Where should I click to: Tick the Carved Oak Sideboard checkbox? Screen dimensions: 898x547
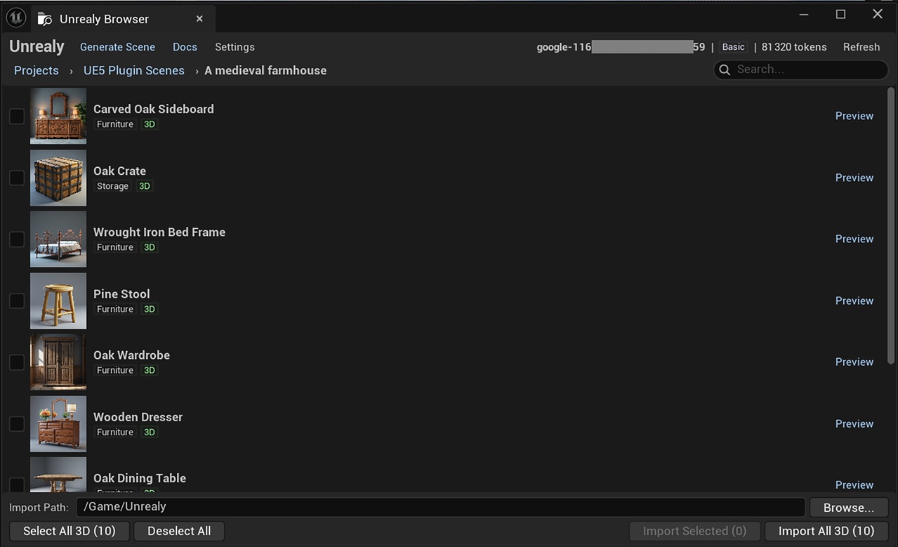coord(17,116)
